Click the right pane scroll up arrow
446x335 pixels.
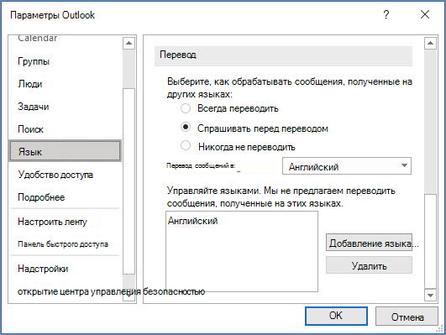click(430, 43)
